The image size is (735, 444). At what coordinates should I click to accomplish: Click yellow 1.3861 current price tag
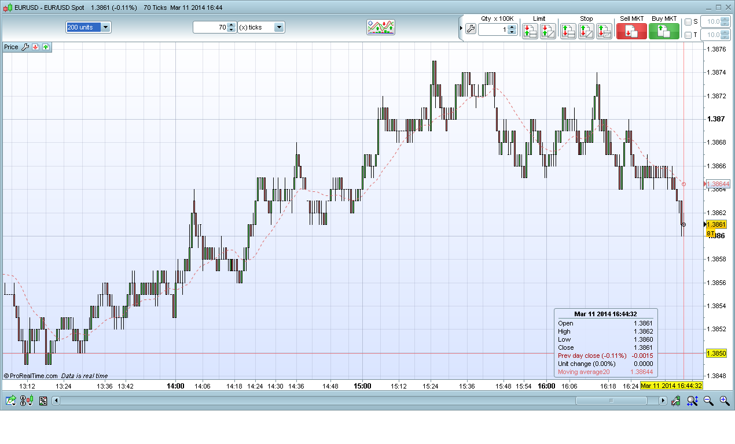pyautogui.click(x=716, y=224)
